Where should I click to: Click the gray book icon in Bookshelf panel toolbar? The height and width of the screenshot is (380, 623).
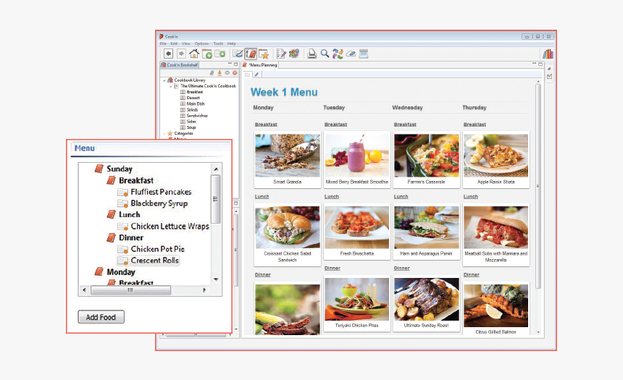coord(212,72)
